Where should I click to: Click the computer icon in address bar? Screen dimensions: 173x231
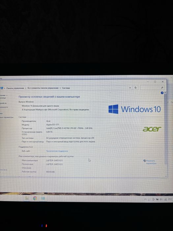pyautogui.click(x=2, y=88)
